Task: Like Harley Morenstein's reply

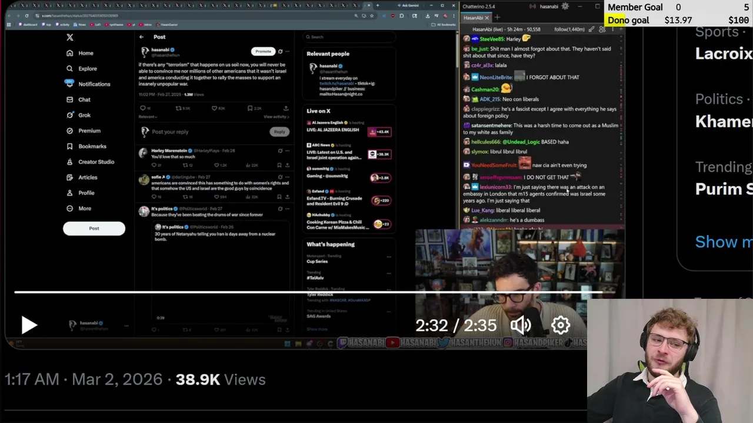Action: click(217, 165)
